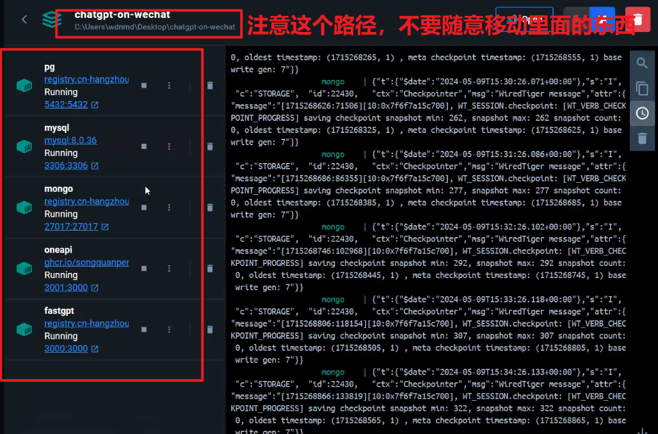Remove the mysql container via its trash icon
The height and width of the screenshot is (434, 658).
210,146
